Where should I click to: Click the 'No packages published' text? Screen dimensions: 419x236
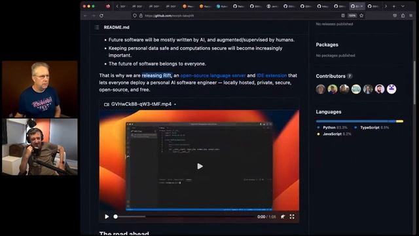(x=335, y=56)
